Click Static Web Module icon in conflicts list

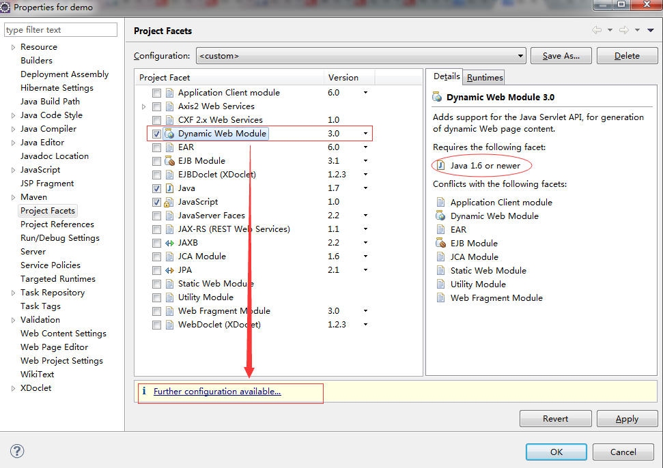tap(440, 271)
